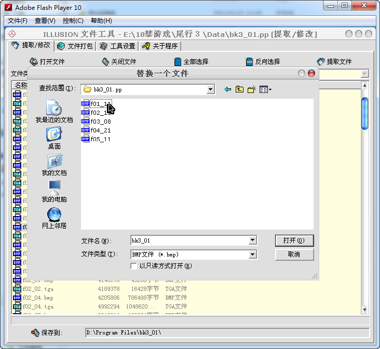Click Select All (全部选择) toolbar button

(191, 62)
